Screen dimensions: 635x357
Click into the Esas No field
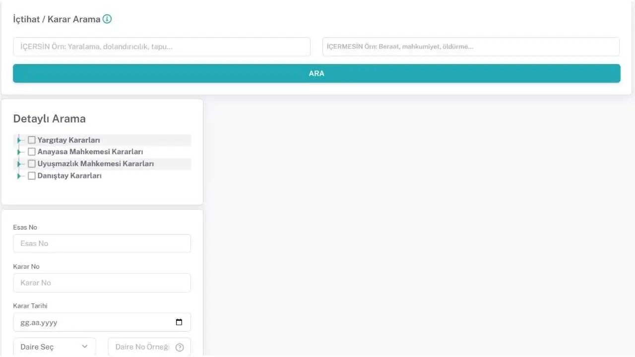pyautogui.click(x=102, y=243)
